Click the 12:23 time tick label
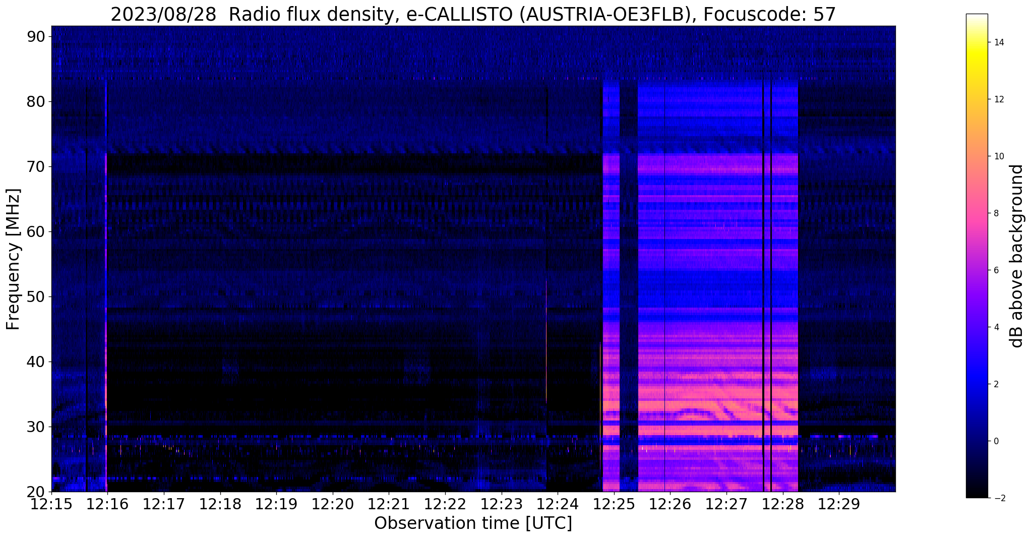 click(x=501, y=504)
